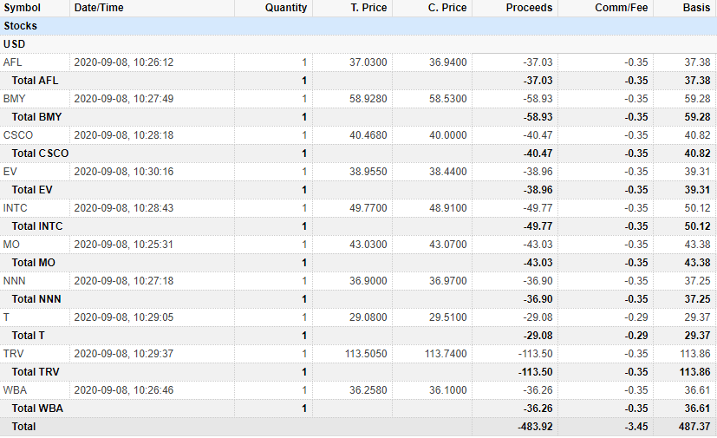Click the Basis column header

(x=696, y=8)
